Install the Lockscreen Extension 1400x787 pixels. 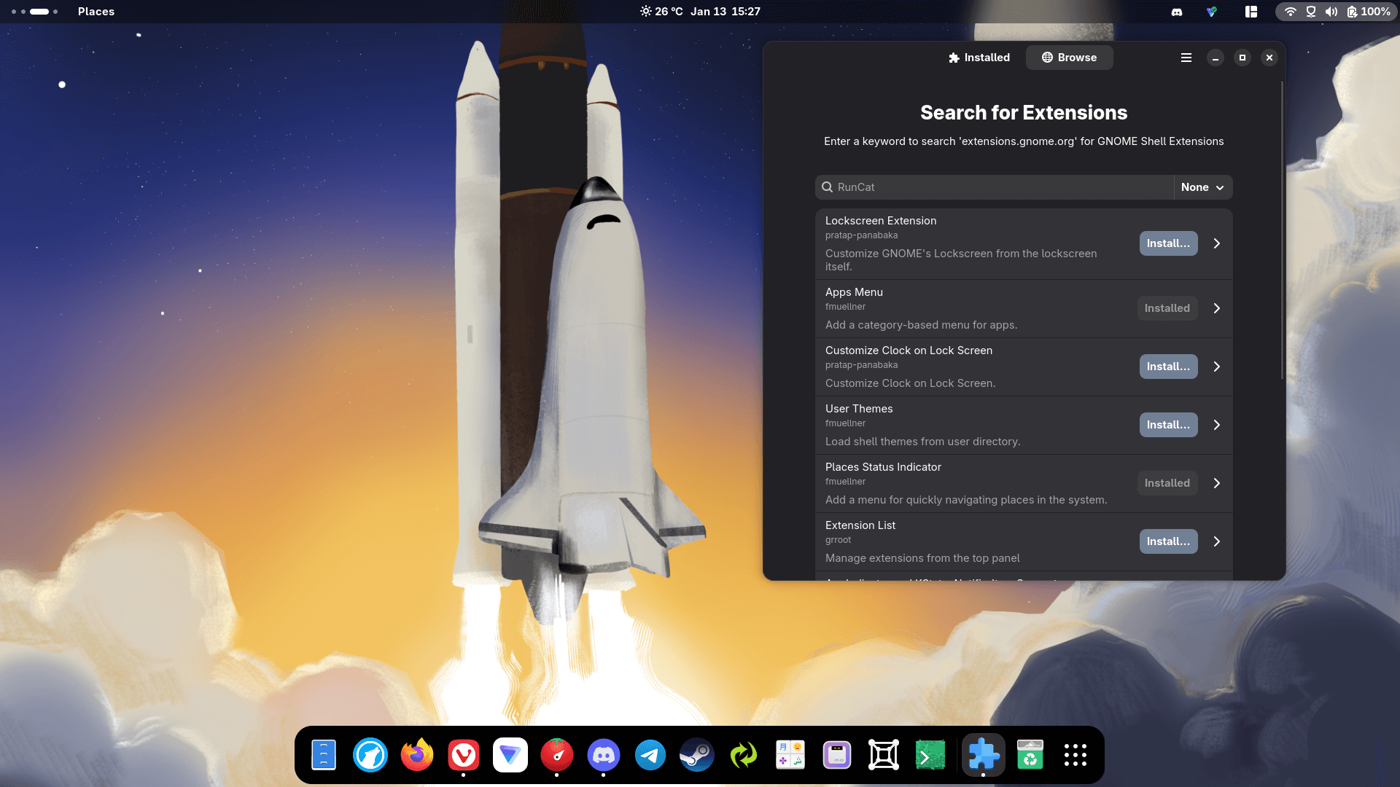[1167, 243]
